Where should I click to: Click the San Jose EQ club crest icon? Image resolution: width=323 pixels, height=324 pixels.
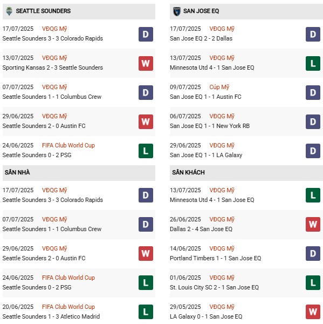176,11
